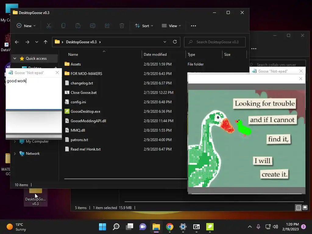Click the DesktopGoose v0.3 desktop shortcut
Viewport: 312px width, 234px height.
pyautogui.click(x=36, y=197)
